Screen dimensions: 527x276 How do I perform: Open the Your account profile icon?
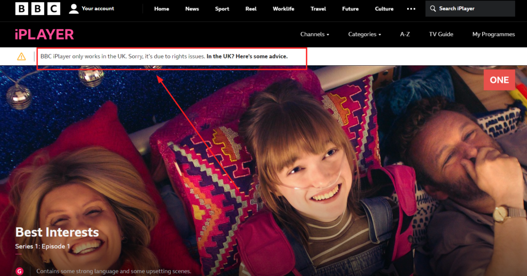pyautogui.click(x=74, y=9)
